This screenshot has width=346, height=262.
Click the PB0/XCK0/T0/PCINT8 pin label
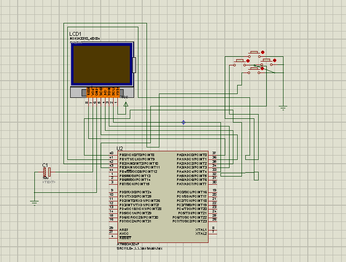tap(137, 155)
